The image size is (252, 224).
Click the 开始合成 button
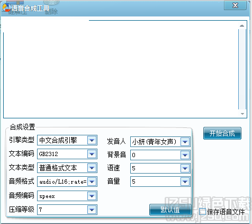click(222, 133)
